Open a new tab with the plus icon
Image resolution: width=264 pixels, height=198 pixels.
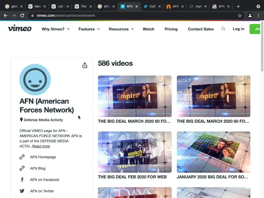click(238, 6)
